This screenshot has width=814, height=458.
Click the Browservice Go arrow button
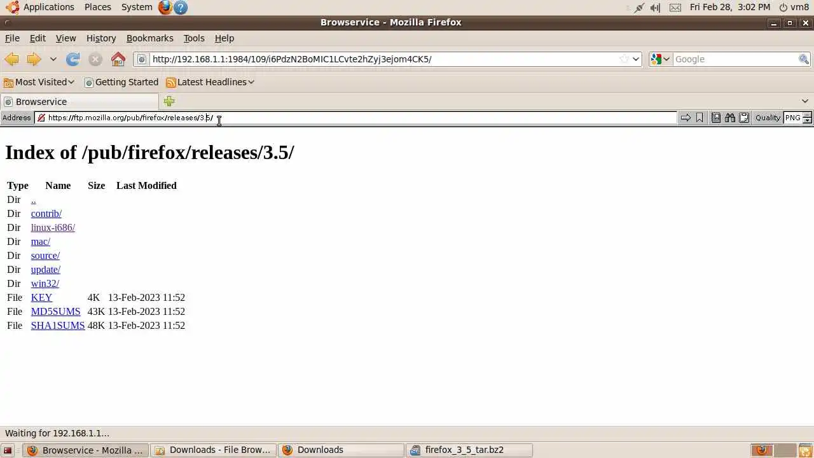coord(686,118)
